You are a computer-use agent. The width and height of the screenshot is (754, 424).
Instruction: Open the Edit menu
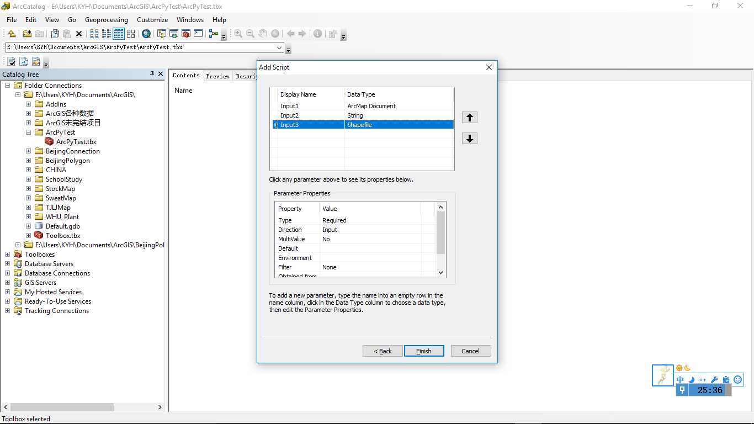pos(31,20)
